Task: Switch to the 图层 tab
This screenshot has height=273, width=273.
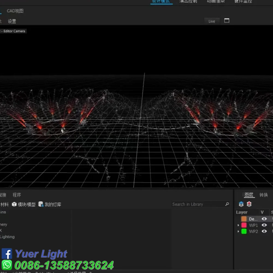Action: [249, 195]
